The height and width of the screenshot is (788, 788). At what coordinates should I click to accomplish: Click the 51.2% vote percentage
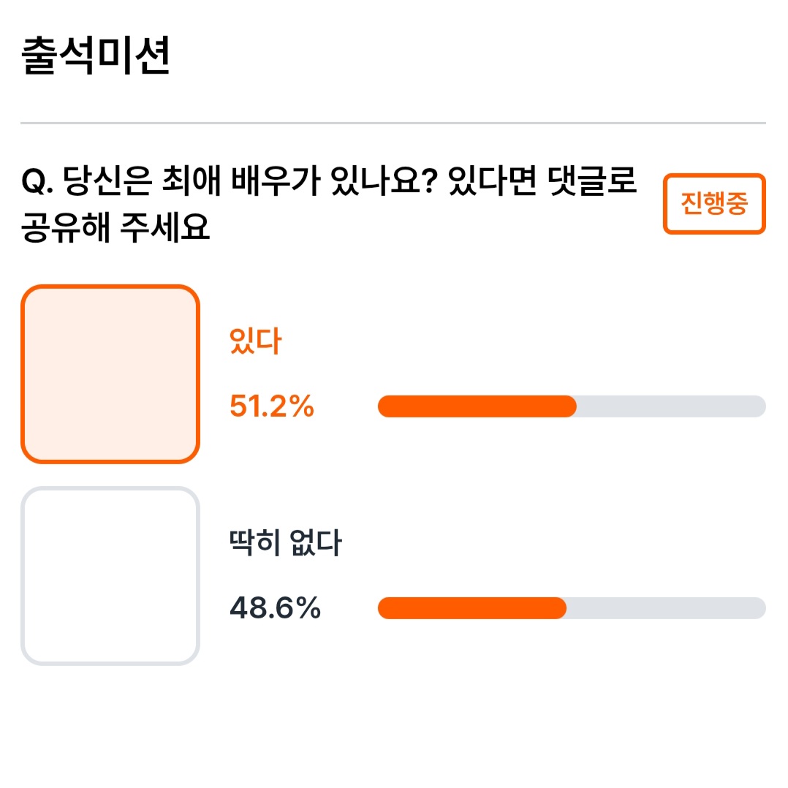tap(271, 406)
